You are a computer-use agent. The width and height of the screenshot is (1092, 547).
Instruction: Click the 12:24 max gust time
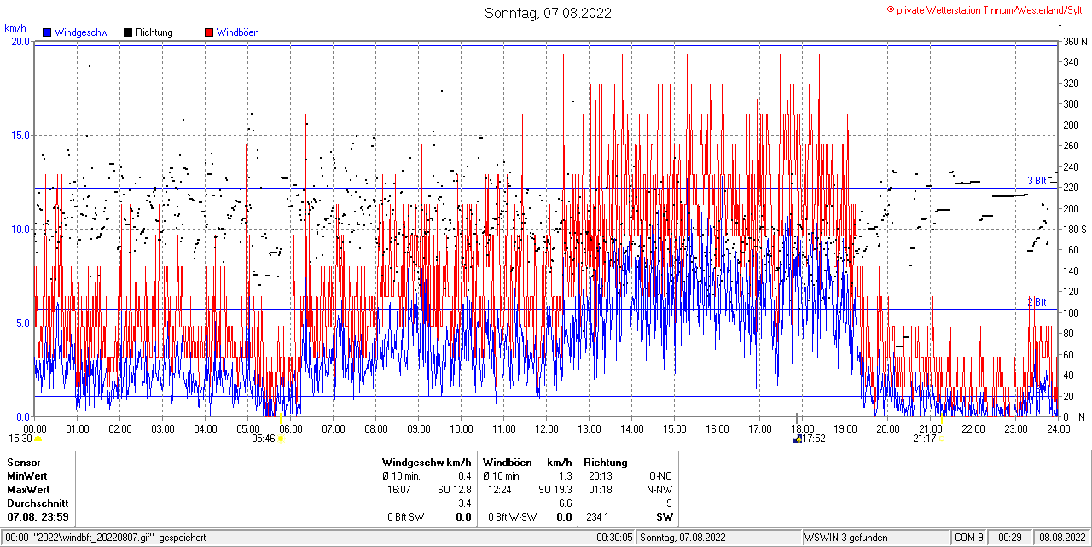pos(500,490)
